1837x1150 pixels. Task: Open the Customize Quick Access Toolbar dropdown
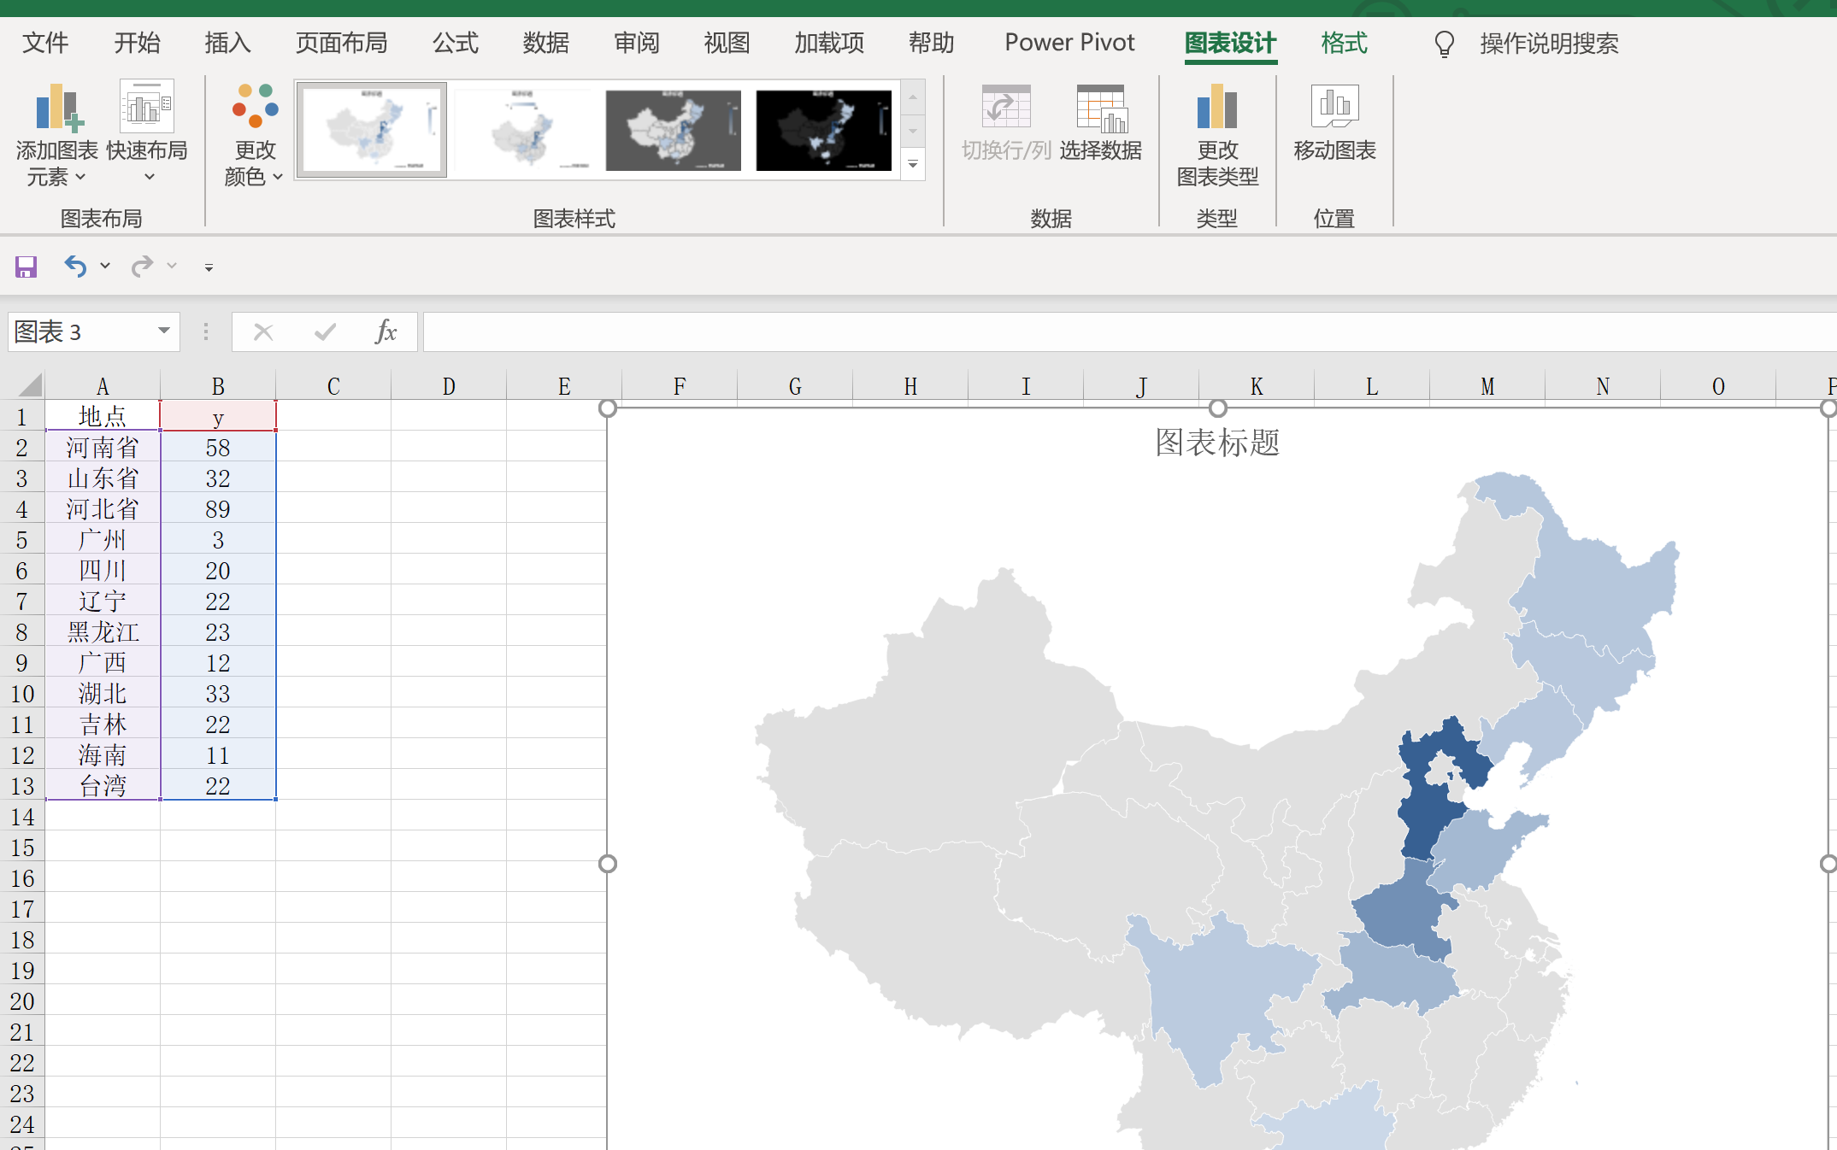209,267
